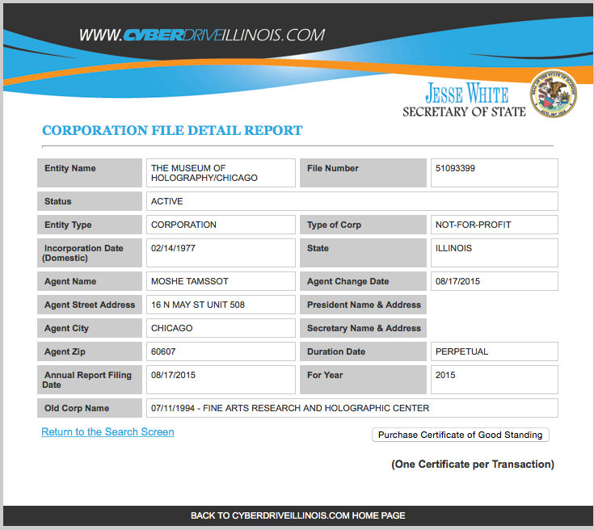Viewport: 594px width, 530px height.
Task: Select the Agent Name MOSHE TAMSSOT cell
Action: tap(221, 281)
